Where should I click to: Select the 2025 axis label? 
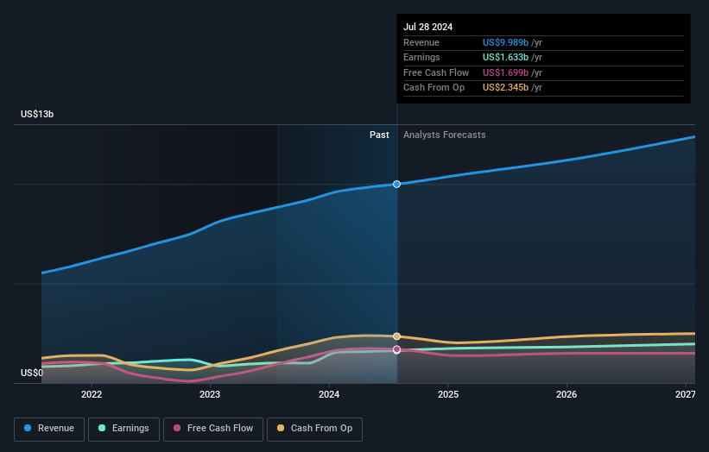click(448, 395)
